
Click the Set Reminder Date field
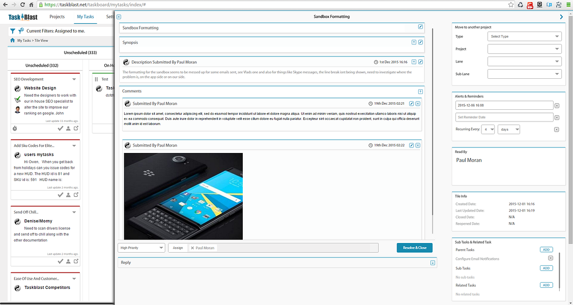[504, 117]
